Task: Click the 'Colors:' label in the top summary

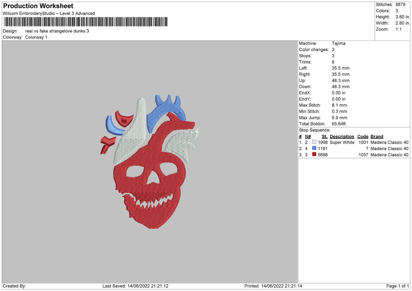Action: click(383, 11)
